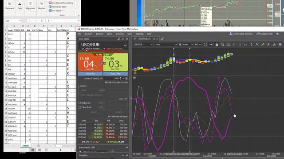Toggle Hide Conditional order
The width and height of the screenshot is (284, 159).
(116, 82)
